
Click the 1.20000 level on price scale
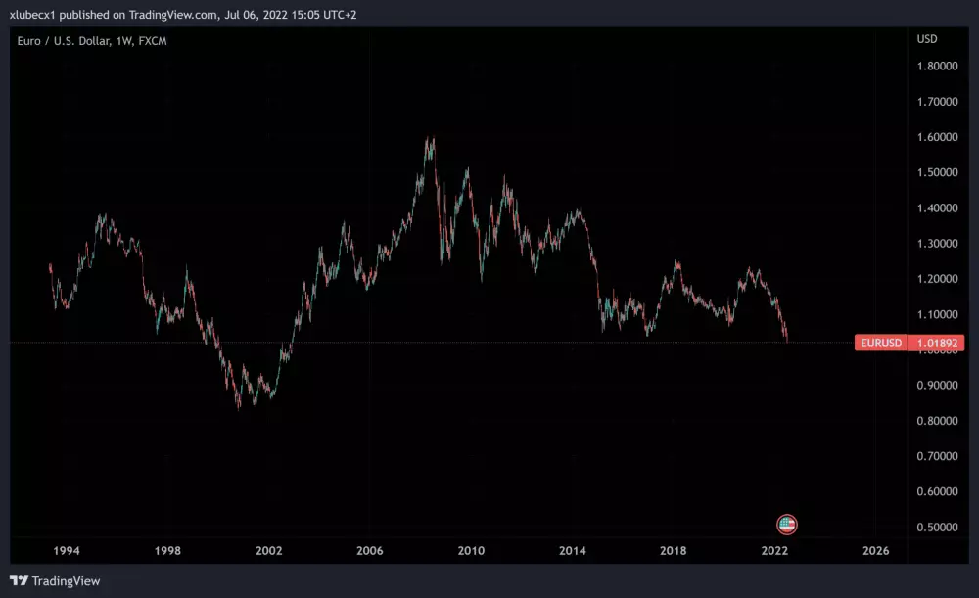click(937, 279)
